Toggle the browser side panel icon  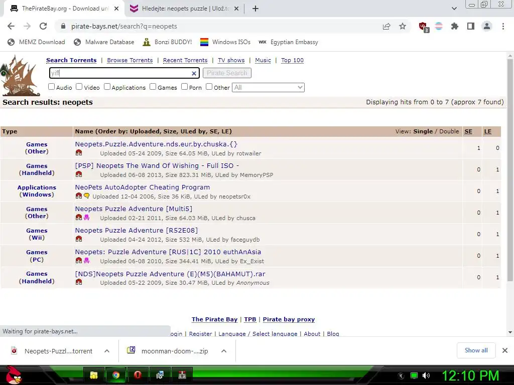click(471, 26)
